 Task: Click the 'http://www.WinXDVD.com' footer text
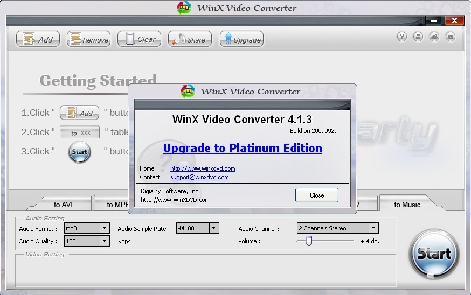(175, 200)
